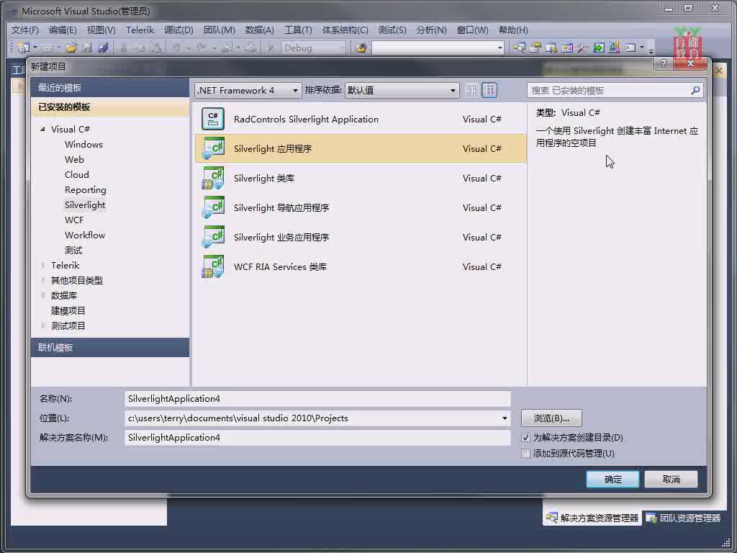Enable 添加到源代码管理 checkbox
Image resolution: width=737 pixels, height=553 pixels.
525,454
